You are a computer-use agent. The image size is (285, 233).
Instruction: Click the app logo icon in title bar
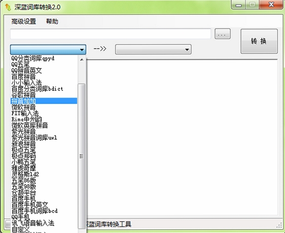(x=8, y=7)
